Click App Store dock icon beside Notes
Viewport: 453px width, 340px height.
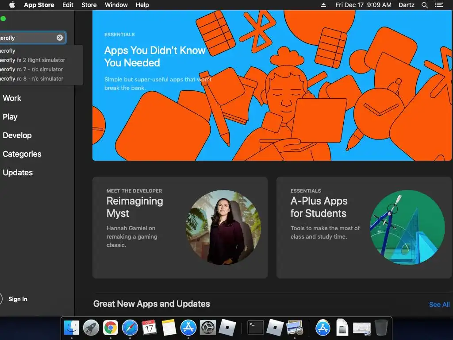[188, 328]
